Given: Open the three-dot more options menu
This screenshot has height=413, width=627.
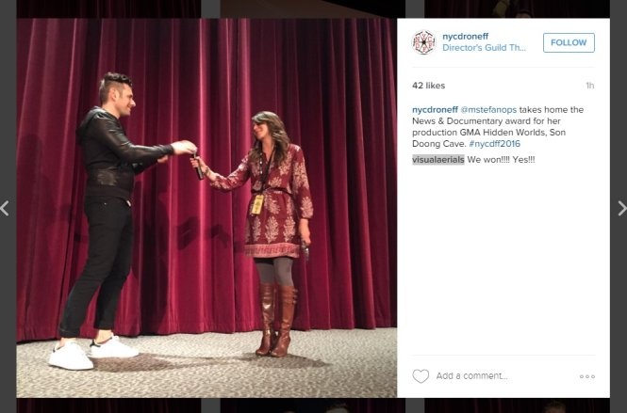Looking at the screenshot, I should pyautogui.click(x=587, y=376).
